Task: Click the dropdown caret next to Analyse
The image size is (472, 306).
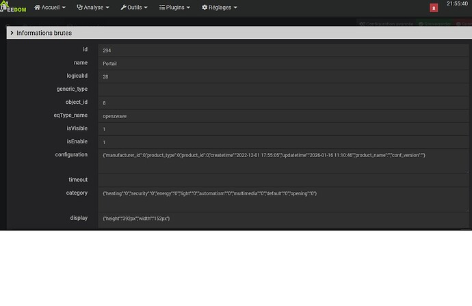Action: coord(107,8)
